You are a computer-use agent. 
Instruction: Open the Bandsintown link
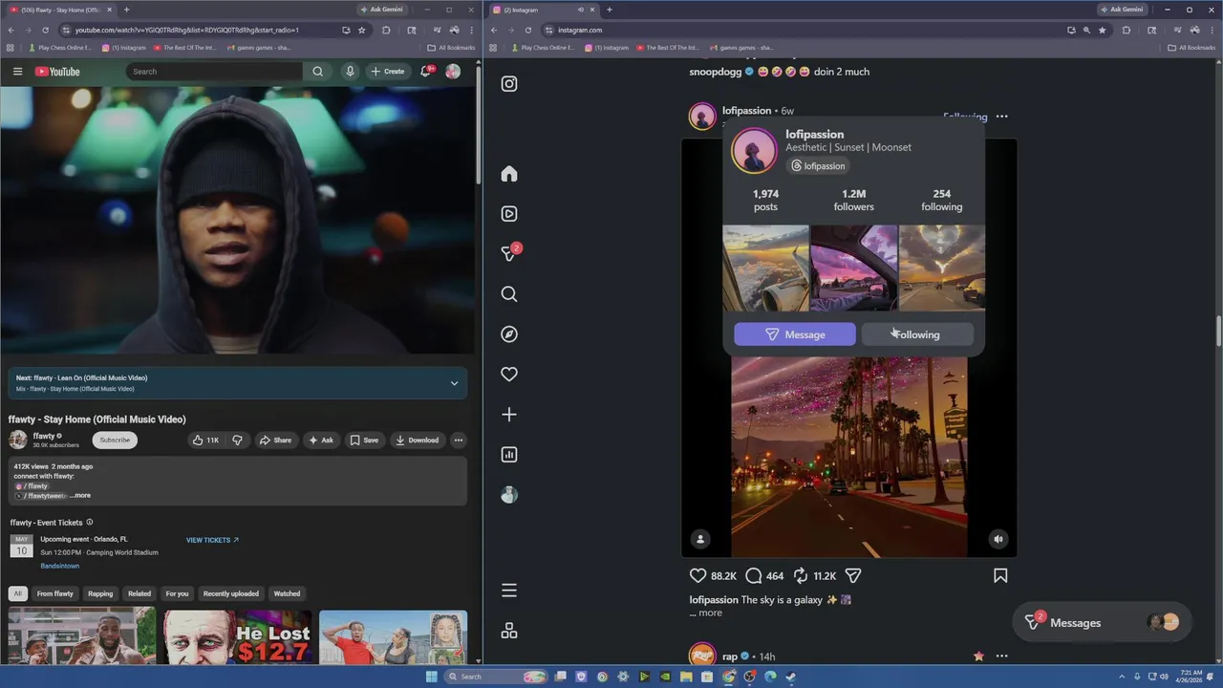(x=60, y=566)
